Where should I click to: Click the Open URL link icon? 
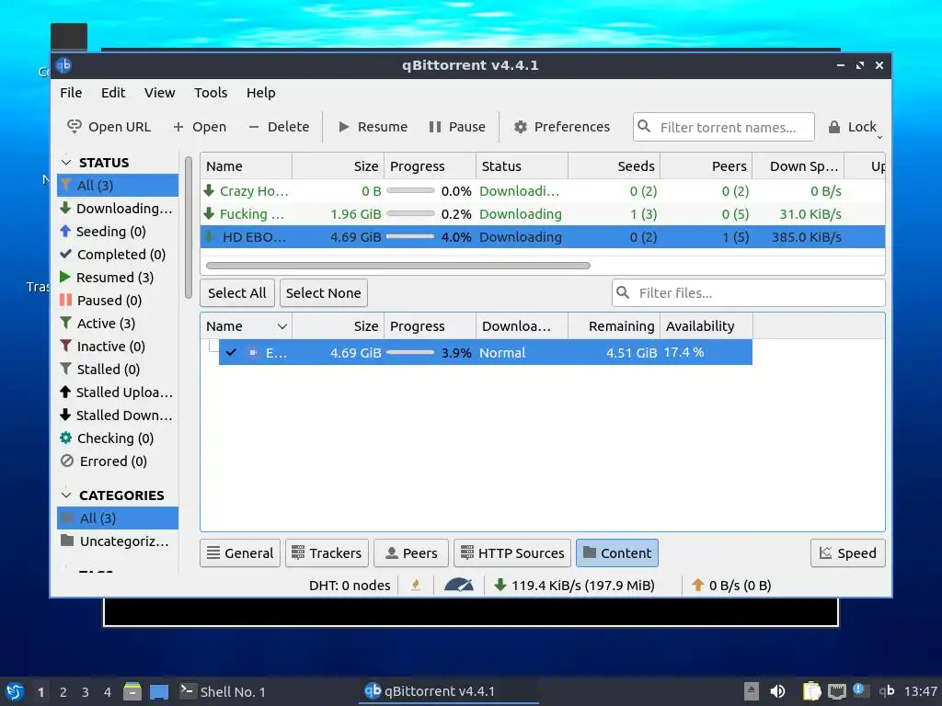(74, 127)
